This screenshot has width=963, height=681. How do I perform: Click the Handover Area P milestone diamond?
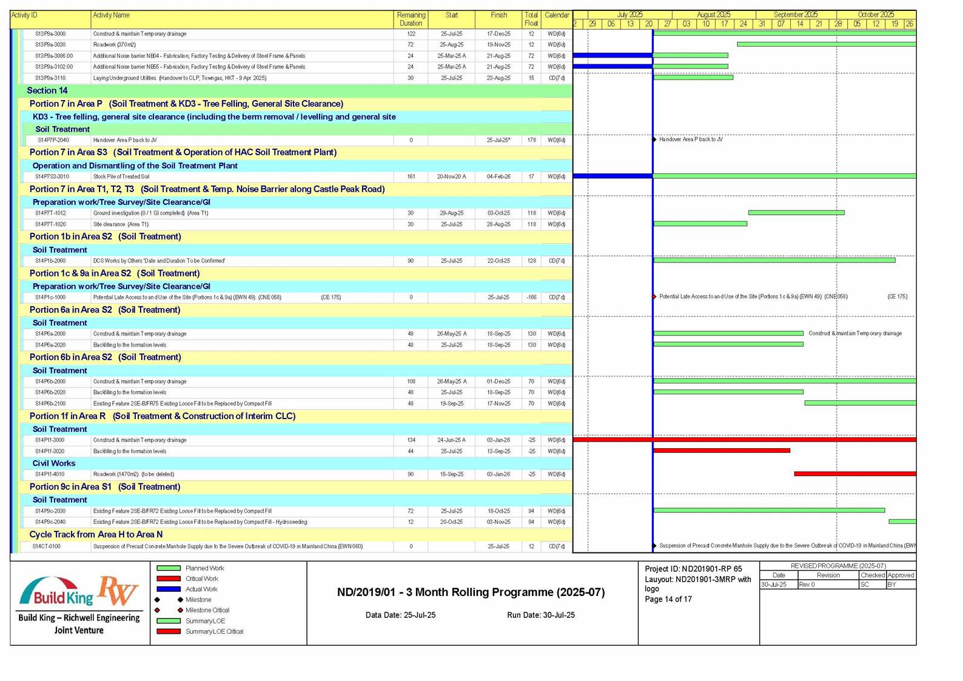(x=654, y=139)
